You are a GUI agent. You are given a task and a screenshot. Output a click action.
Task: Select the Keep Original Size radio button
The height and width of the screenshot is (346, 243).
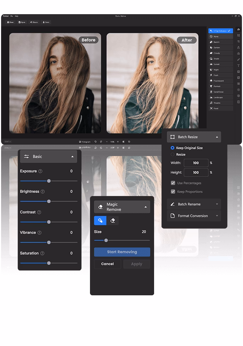click(173, 148)
